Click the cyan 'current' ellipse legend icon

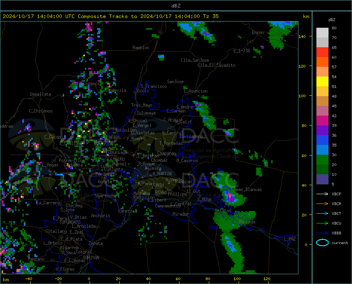tap(322, 243)
